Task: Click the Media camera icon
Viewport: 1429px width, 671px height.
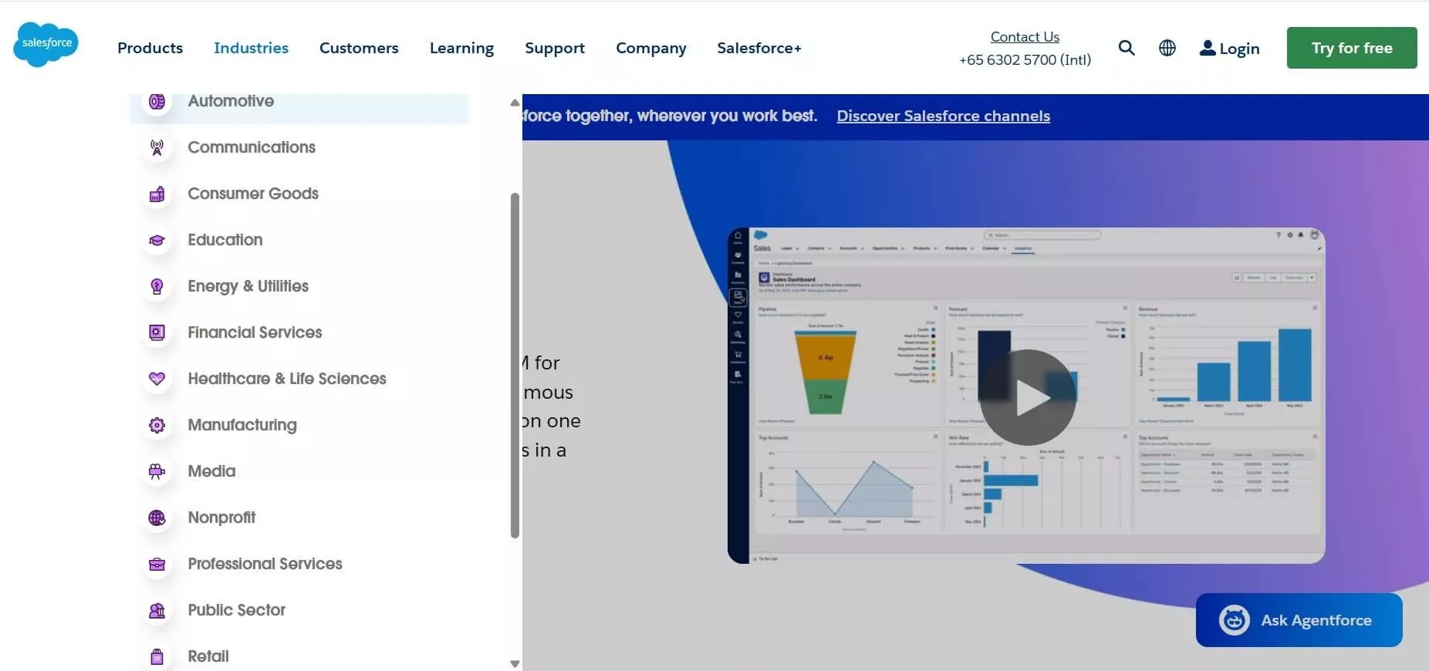Action: point(157,471)
